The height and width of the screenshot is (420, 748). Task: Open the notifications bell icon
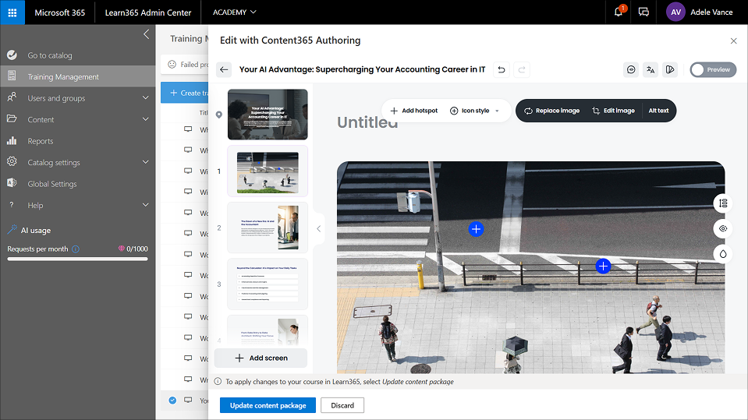(619, 12)
